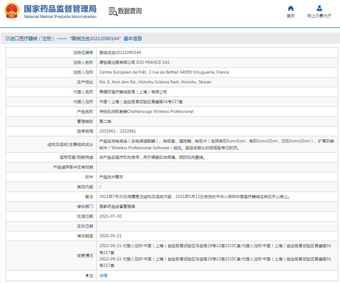Open 网上办事大厅 via the person icon
The image size is (340, 283).
(x=319, y=8)
